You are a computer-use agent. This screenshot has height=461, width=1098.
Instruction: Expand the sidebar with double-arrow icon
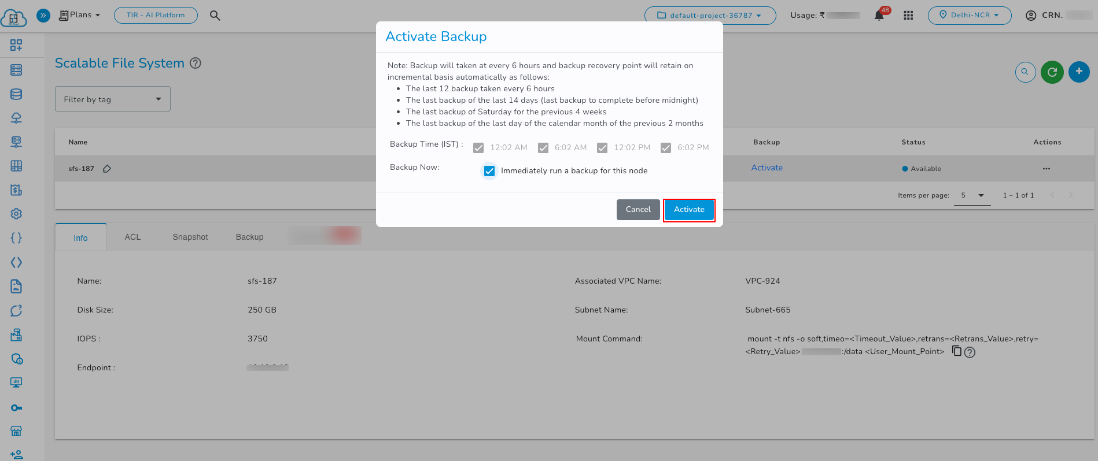point(43,16)
